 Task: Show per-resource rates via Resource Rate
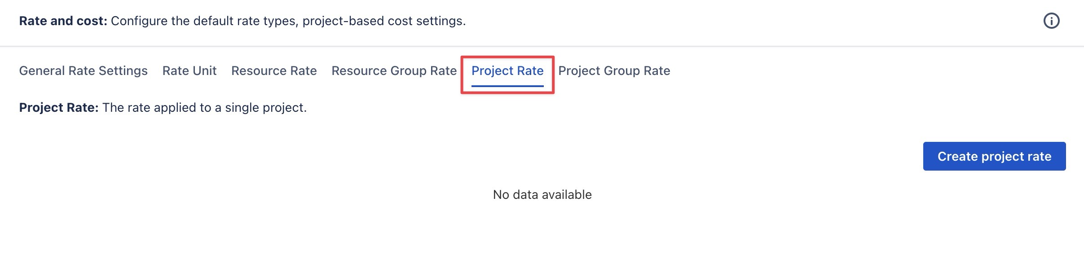[274, 71]
